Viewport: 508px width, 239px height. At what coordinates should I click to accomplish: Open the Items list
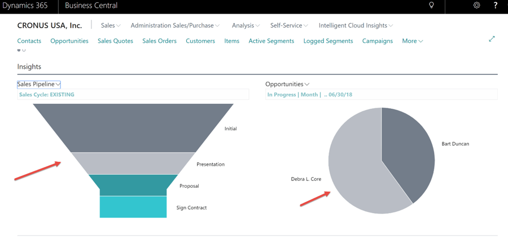point(231,41)
